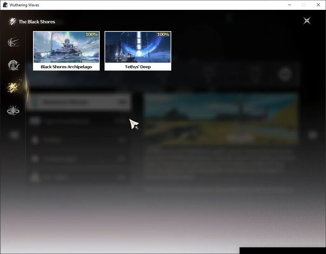326x254 pixels.
Task: Click the Black Shores Archipelago label
Action: (66, 67)
